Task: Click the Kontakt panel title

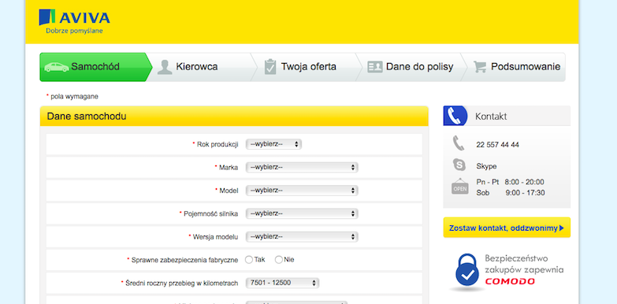Action: pos(491,117)
